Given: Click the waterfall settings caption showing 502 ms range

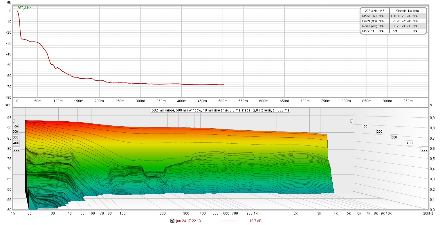Looking at the screenshot, I should click(220, 110).
